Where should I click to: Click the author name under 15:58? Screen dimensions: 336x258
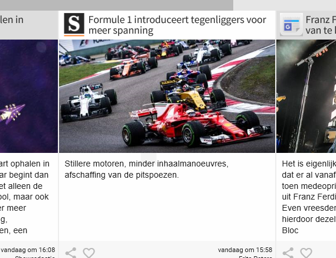coord(255,257)
